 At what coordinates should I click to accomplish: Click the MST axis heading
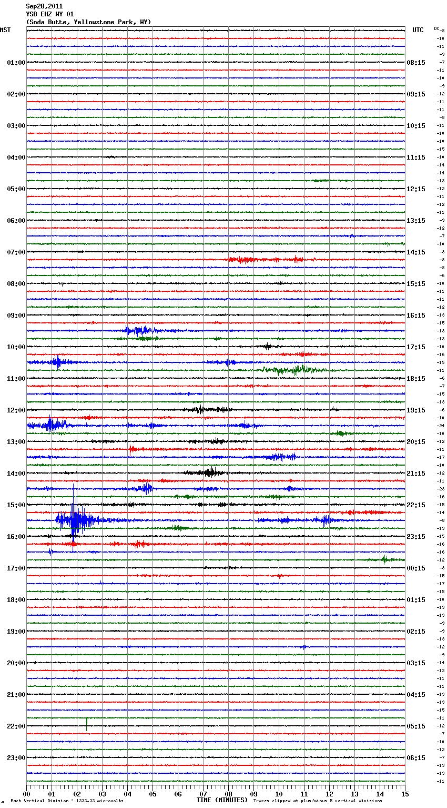(5, 30)
